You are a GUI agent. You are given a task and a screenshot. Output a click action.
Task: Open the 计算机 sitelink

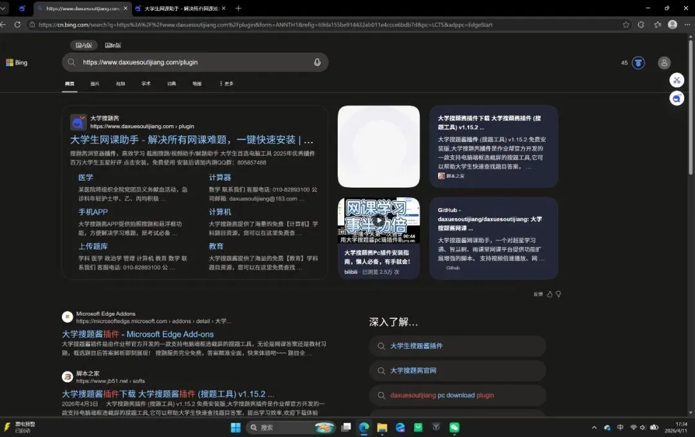(220, 212)
